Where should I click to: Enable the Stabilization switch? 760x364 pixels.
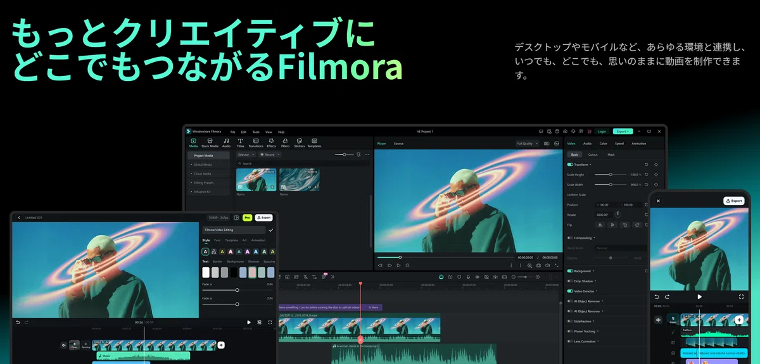(x=570, y=322)
